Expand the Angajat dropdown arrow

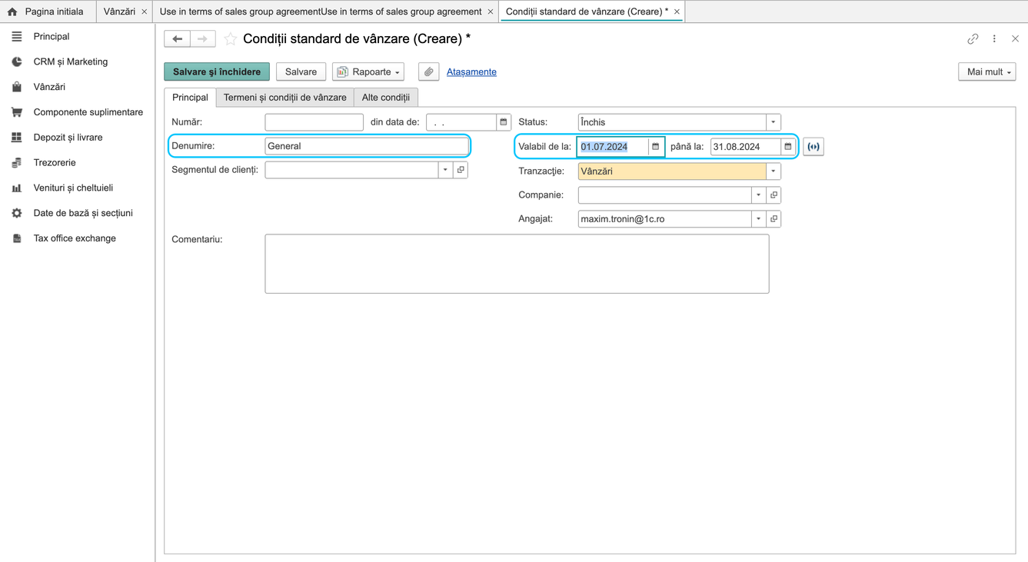pos(759,219)
